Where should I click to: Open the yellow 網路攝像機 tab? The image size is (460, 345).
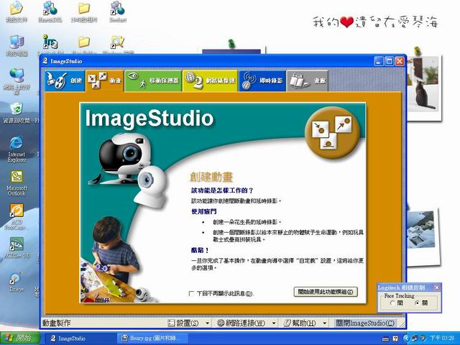click(210, 80)
